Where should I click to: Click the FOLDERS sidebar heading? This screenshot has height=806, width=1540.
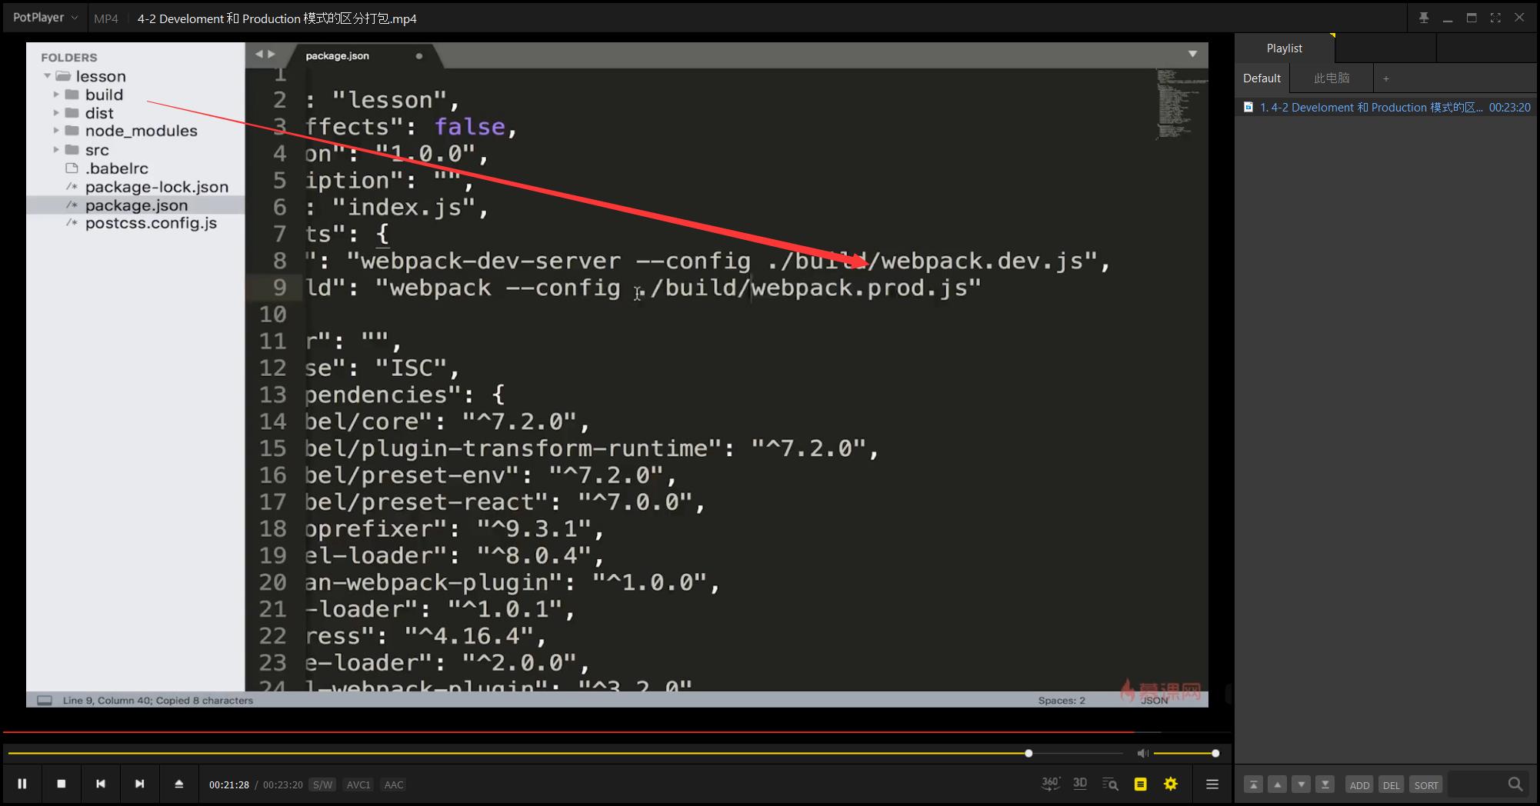(x=69, y=57)
